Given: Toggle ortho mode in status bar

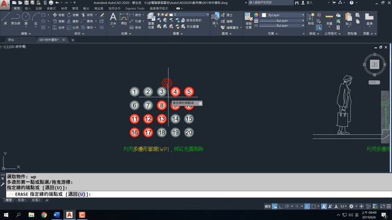Looking at the screenshot, I should click(281, 207).
